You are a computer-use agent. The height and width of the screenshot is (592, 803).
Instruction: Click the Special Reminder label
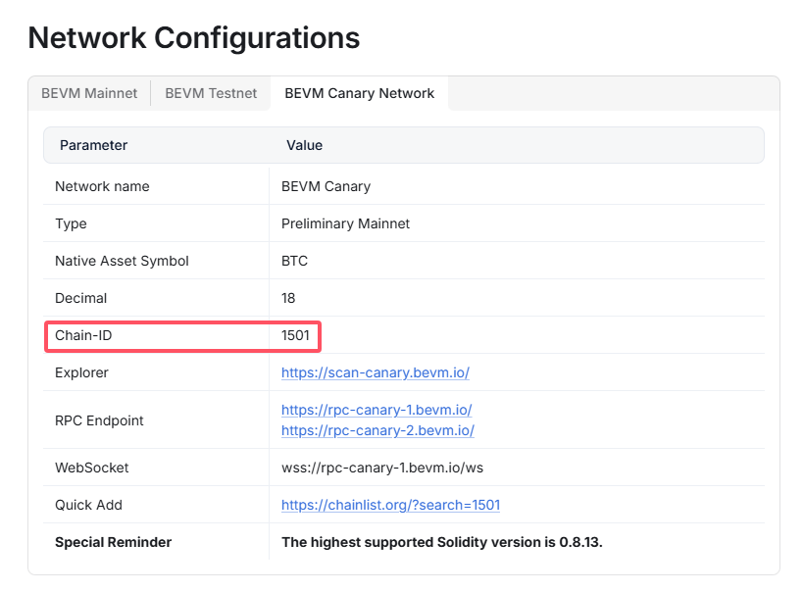point(113,542)
